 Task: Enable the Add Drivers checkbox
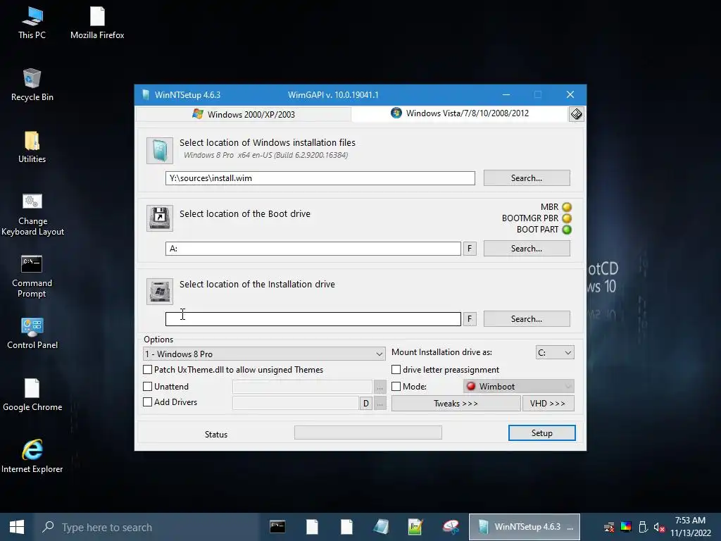[x=148, y=402]
